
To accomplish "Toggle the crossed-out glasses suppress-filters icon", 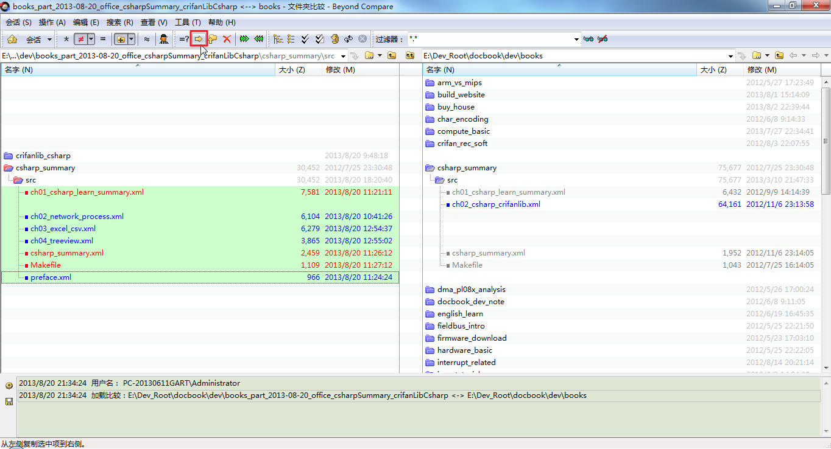I will (603, 40).
